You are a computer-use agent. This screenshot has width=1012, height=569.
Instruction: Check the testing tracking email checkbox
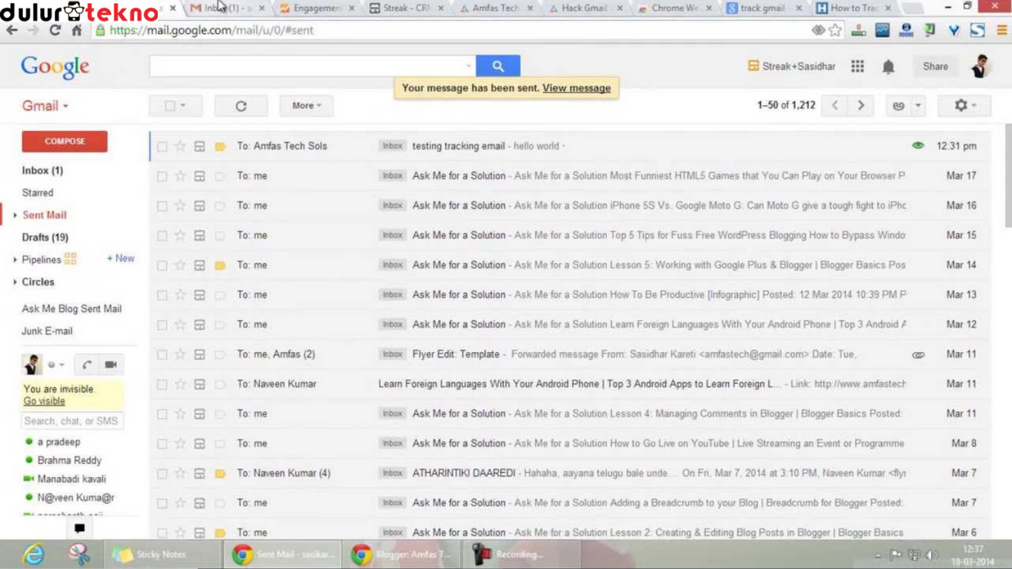tap(162, 147)
